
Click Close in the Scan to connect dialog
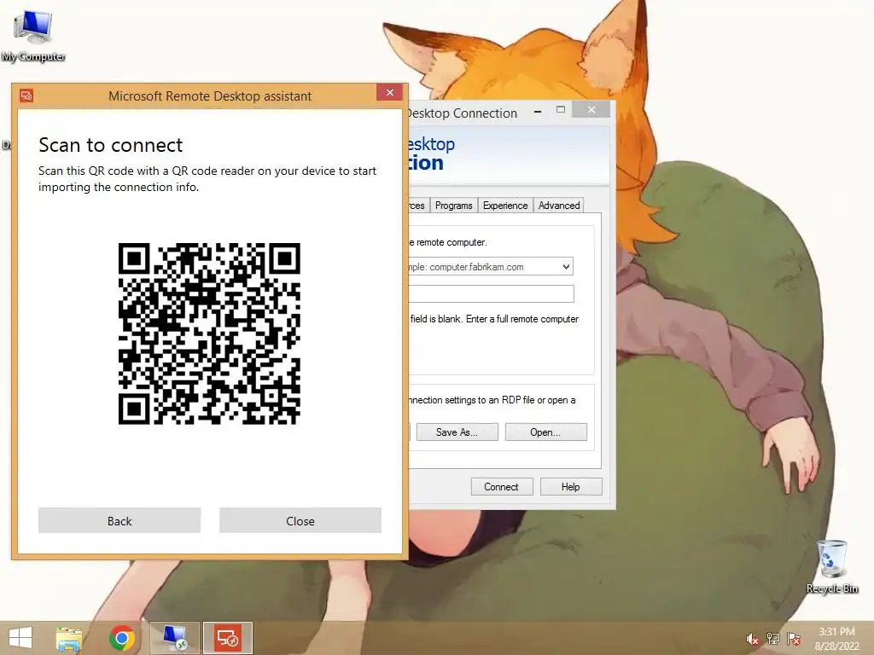click(x=300, y=521)
